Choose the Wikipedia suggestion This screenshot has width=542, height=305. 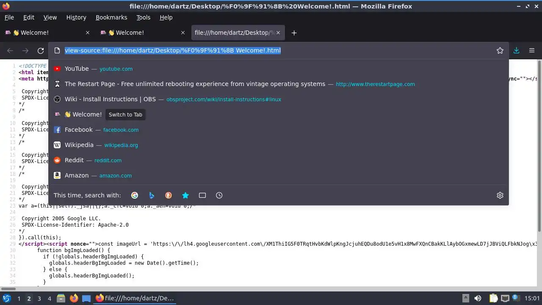[279, 145]
